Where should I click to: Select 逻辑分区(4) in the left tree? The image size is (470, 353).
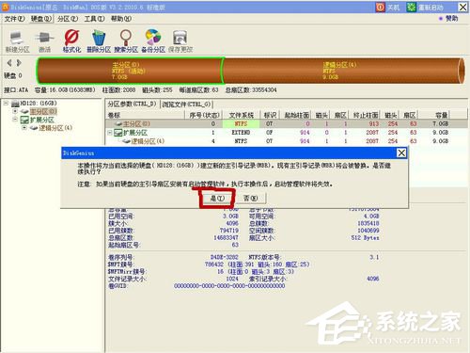tap(55, 128)
